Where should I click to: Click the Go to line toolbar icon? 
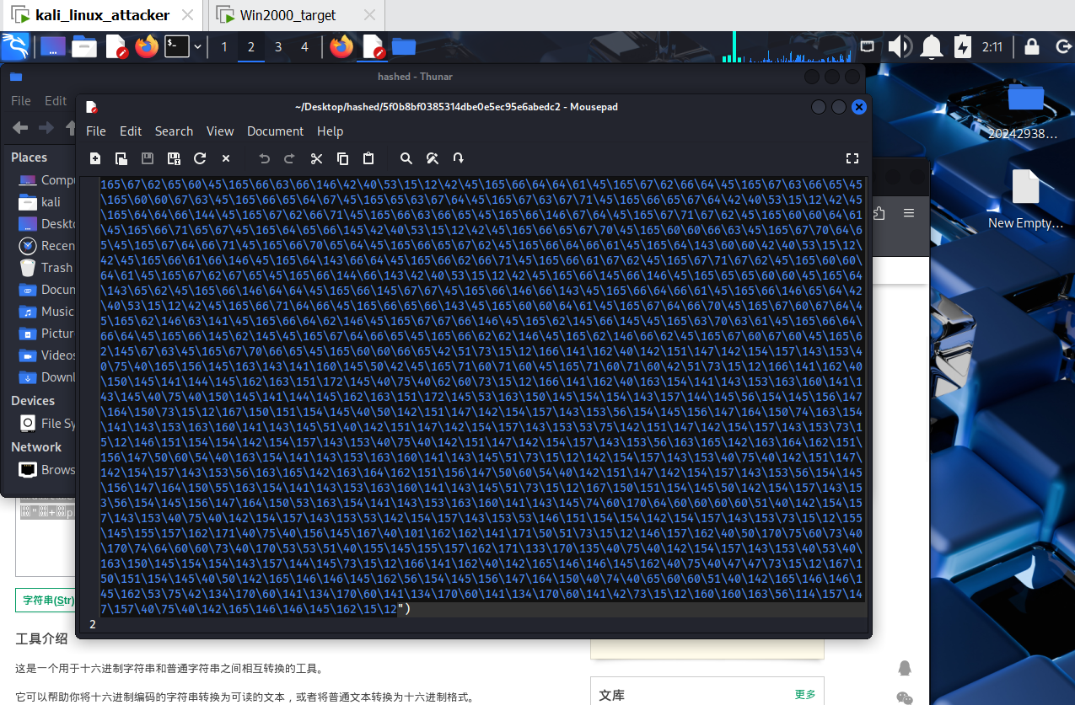(x=459, y=158)
